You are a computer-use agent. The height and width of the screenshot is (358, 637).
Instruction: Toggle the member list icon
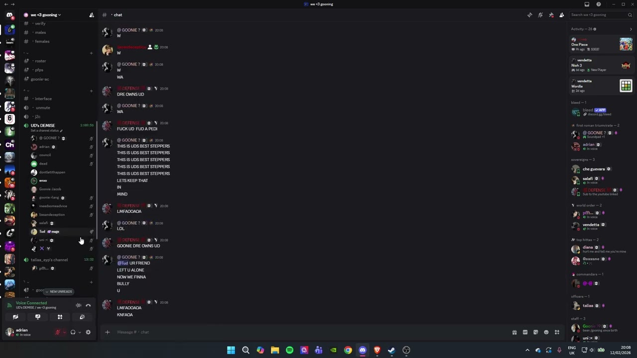pyautogui.click(x=562, y=15)
